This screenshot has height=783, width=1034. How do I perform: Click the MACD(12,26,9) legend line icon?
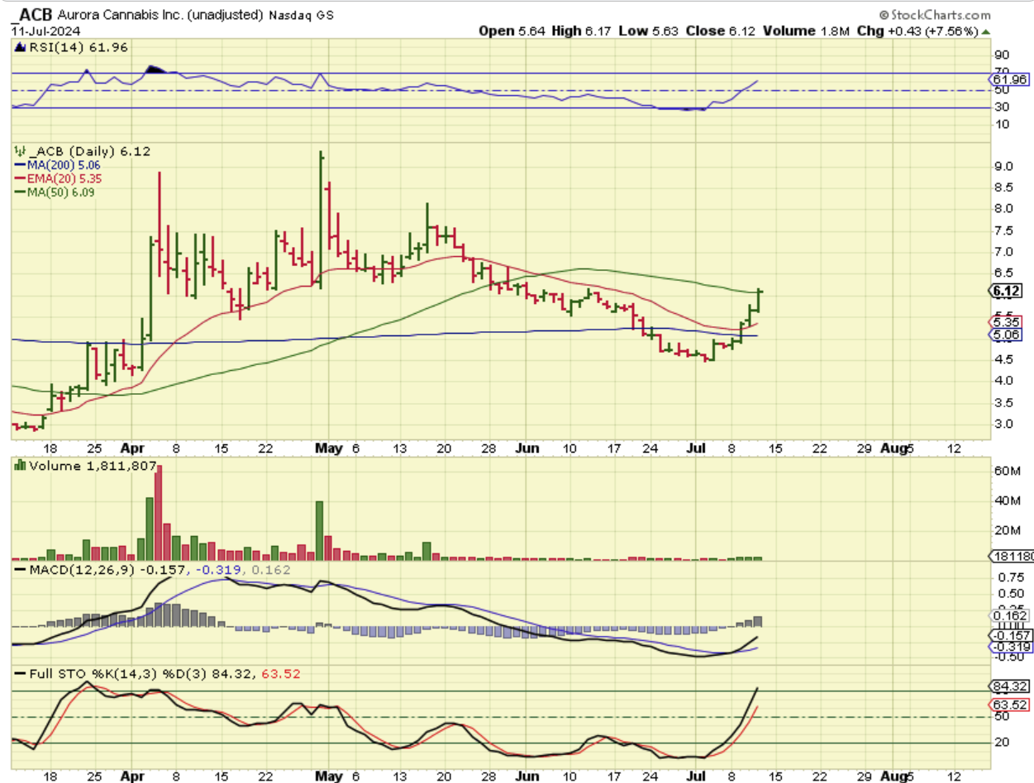(x=18, y=572)
